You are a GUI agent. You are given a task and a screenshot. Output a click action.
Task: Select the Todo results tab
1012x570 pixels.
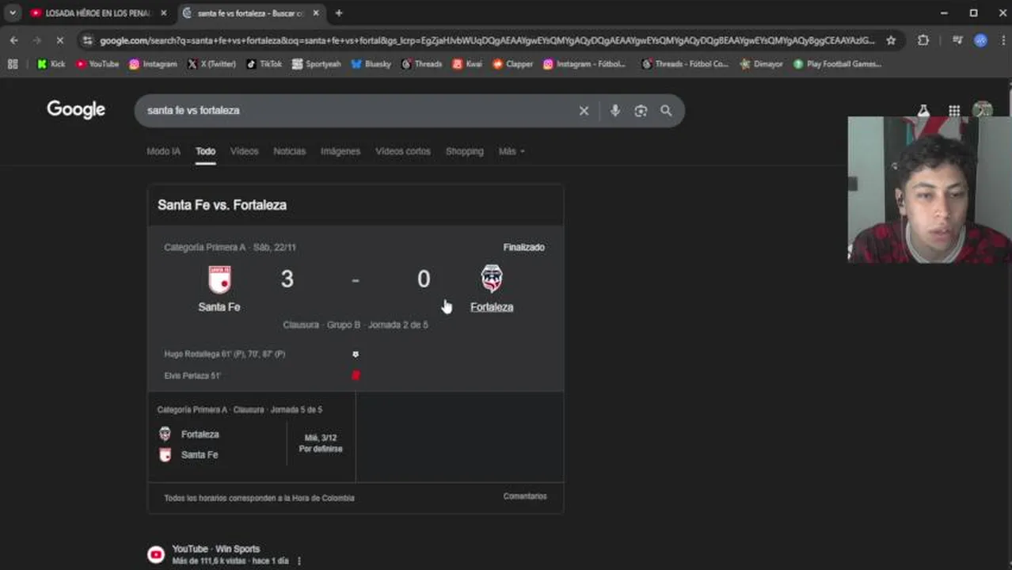205,151
